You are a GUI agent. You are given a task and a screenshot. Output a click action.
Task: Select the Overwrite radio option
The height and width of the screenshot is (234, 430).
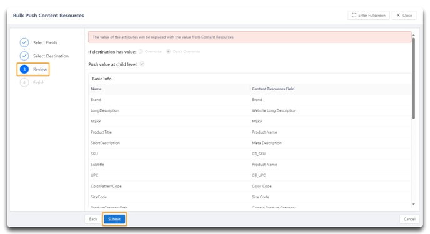(x=141, y=51)
